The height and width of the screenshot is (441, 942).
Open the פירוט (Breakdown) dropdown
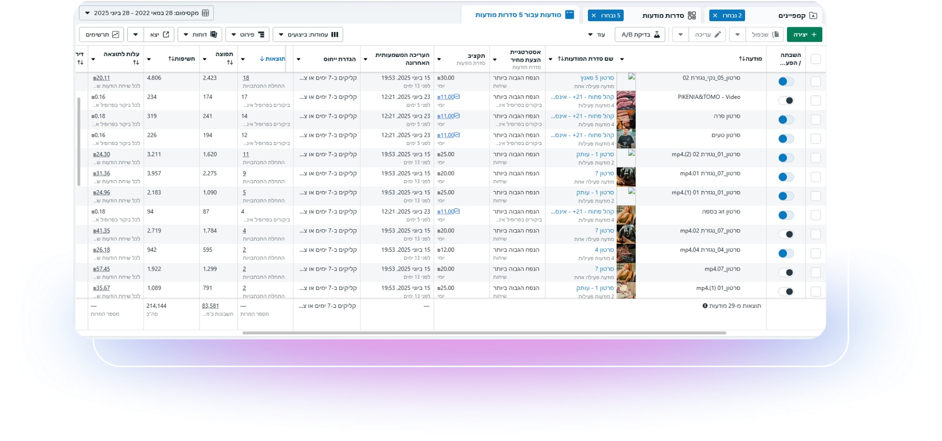(247, 34)
